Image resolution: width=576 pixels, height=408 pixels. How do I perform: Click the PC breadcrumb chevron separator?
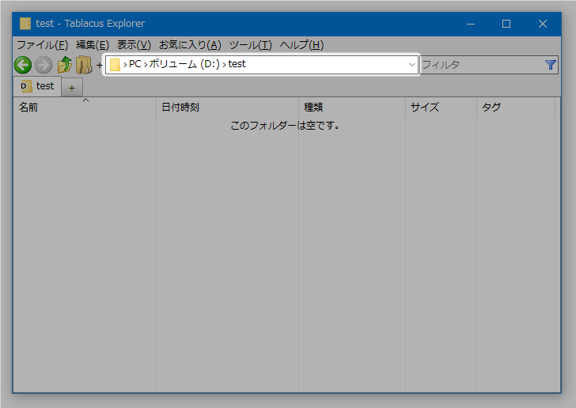tap(146, 65)
